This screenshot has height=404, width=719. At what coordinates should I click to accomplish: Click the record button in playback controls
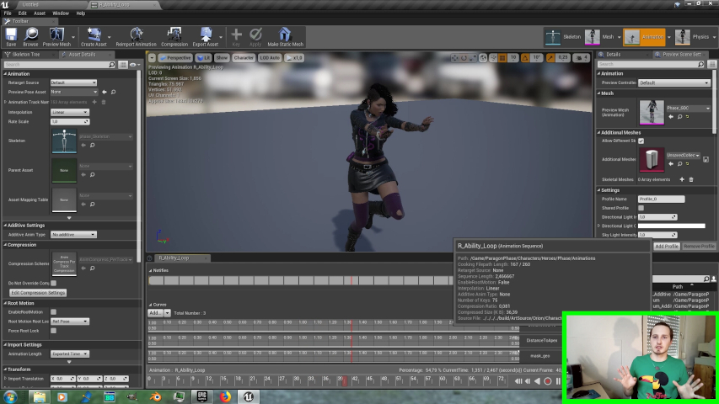tap(548, 381)
